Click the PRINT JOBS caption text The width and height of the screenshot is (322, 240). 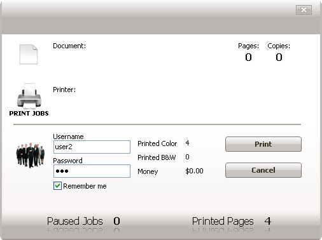tap(29, 114)
